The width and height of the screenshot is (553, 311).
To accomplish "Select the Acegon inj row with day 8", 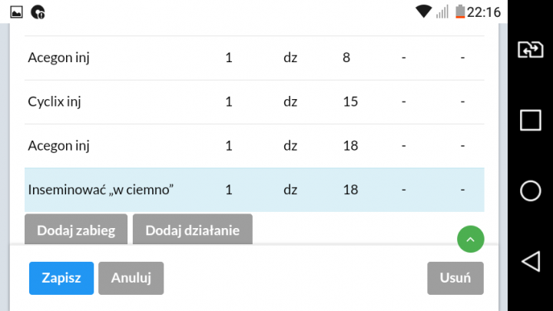I will [254, 58].
